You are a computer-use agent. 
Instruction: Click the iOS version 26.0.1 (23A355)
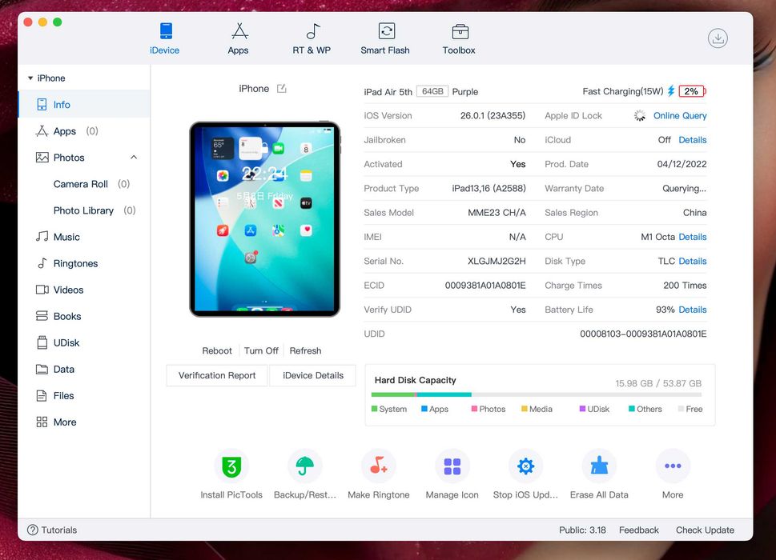pos(493,116)
